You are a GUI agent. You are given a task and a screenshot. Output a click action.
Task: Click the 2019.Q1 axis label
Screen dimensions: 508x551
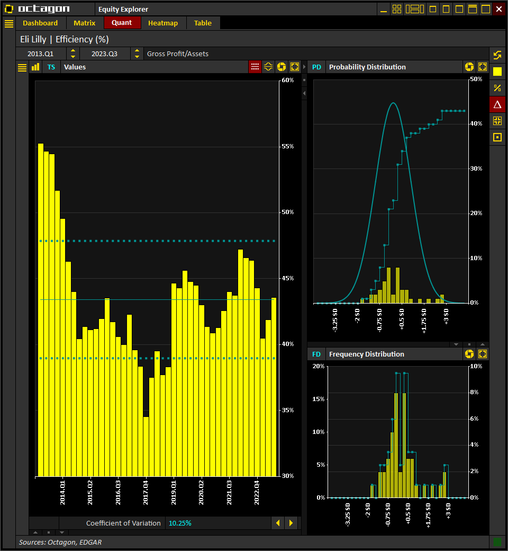click(174, 493)
